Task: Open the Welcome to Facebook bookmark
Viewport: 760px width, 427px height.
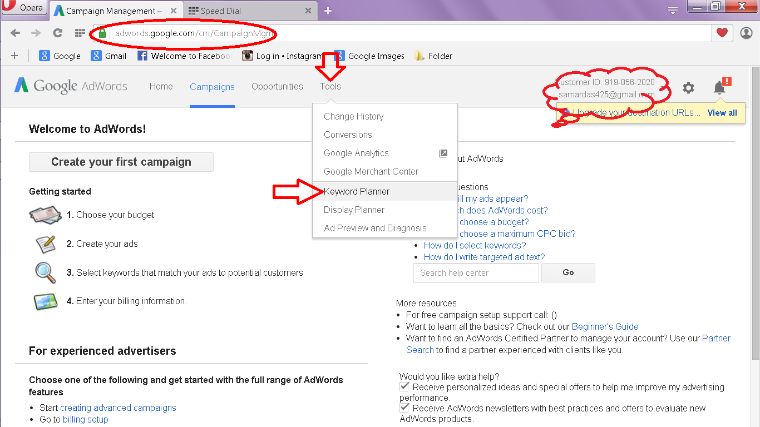Action: pyautogui.click(x=184, y=56)
